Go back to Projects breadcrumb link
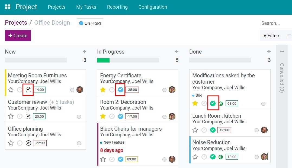Image resolution: width=292 pixels, height=168 pixels. coord(16,23)
